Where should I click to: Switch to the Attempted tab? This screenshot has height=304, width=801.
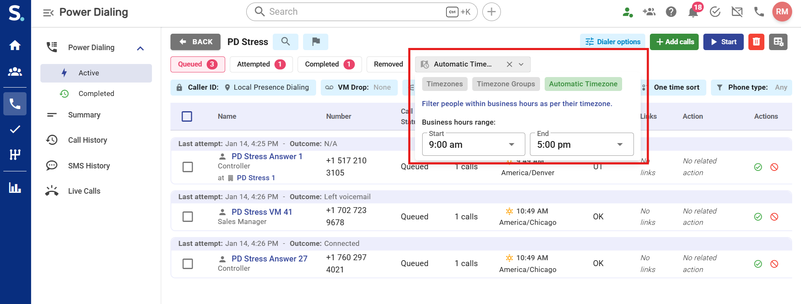pos(261,64)
